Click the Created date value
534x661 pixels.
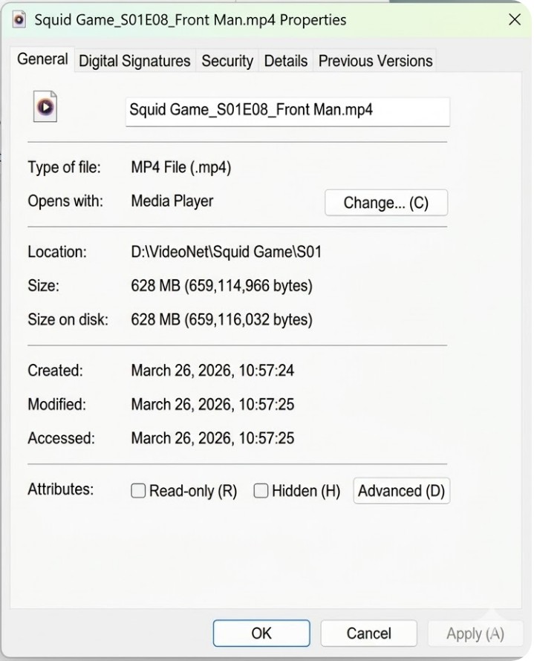(x=212, y=370)
